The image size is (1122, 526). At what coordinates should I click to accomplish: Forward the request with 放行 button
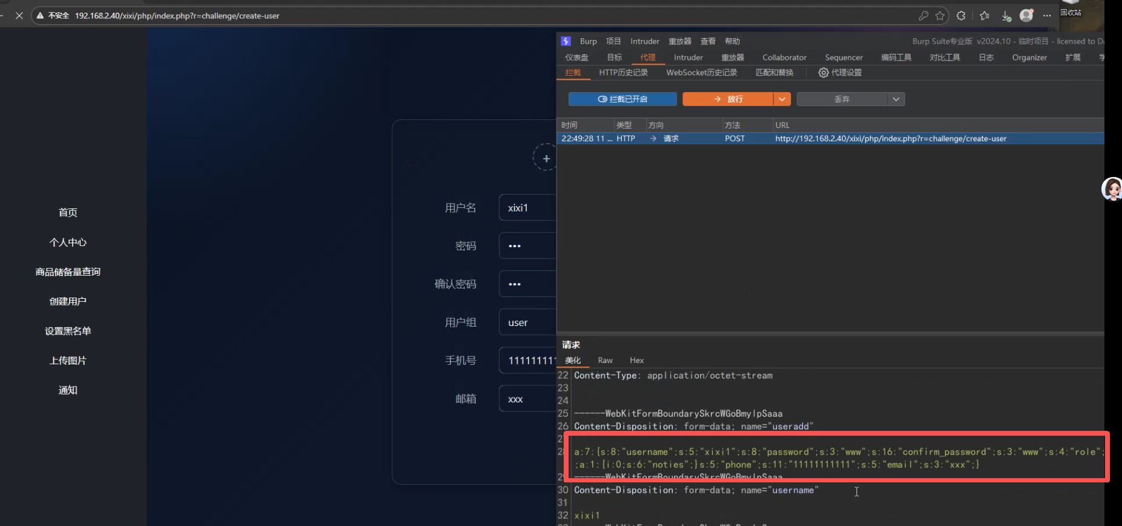pos(728,99)
